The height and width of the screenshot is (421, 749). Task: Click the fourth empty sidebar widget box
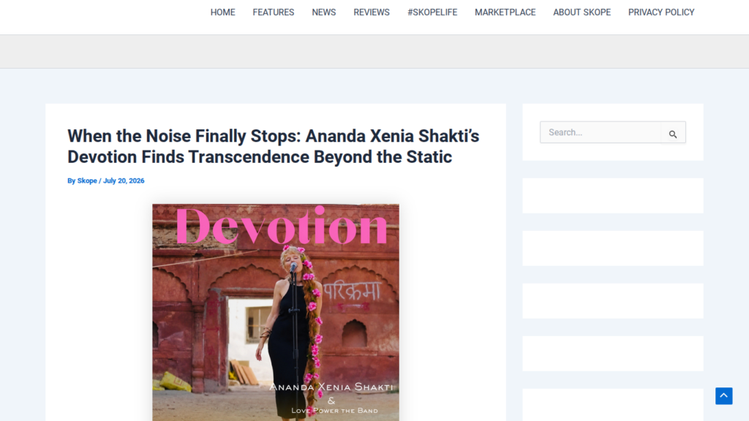pyautogui.click(x=613, y=354)
